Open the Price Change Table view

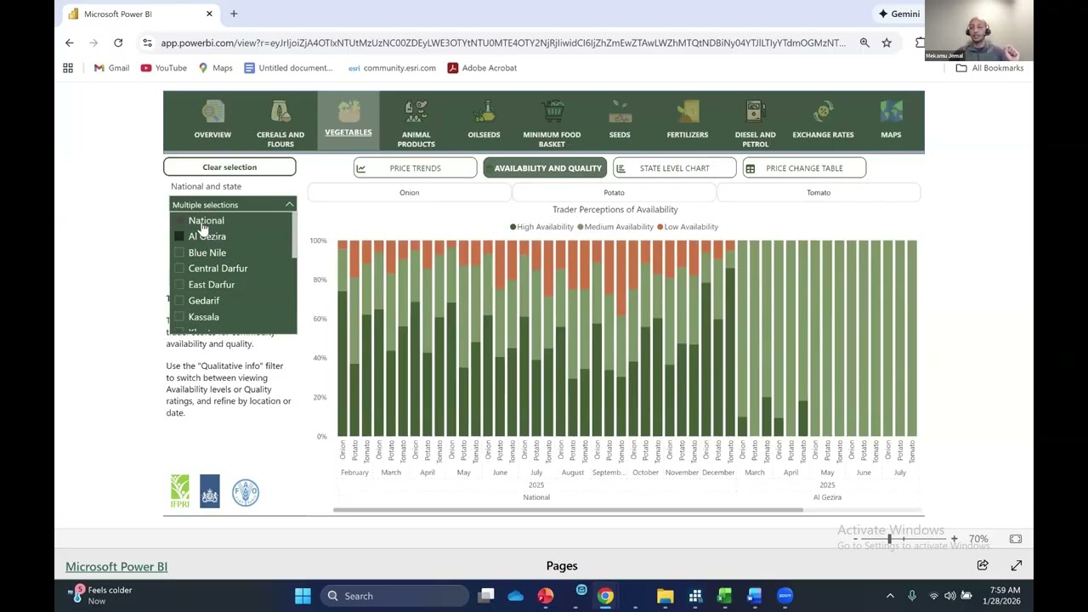804,168
